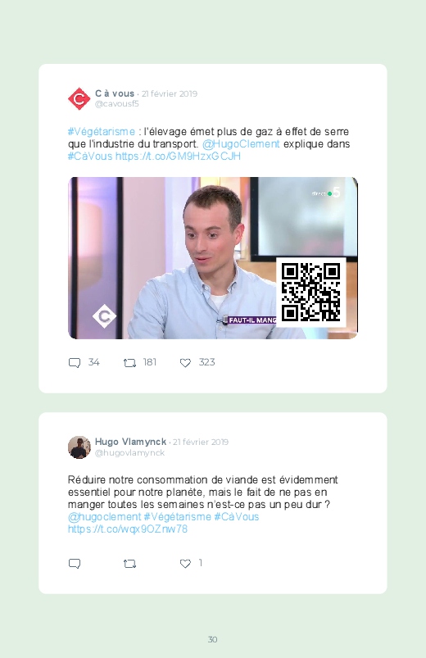Viewport: 426px width, 658px height.
Task: Open reply icon on C à vous tweet
Action: coord(75,362)
